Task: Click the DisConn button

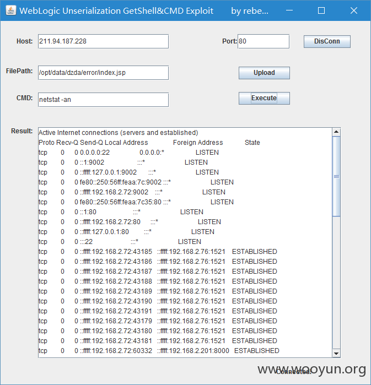Action: [327, 41]
